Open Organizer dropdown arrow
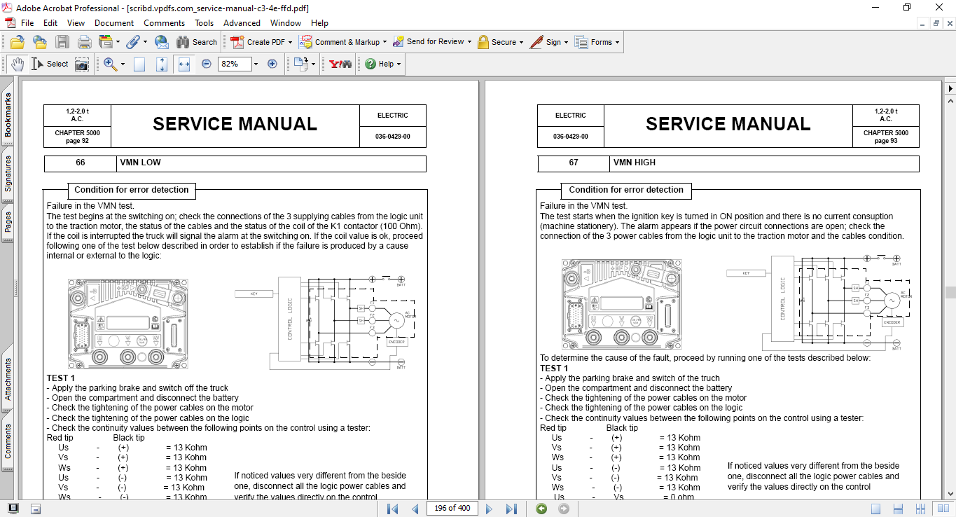The height and width of the screenshot is (517, 956). point(118,42)
